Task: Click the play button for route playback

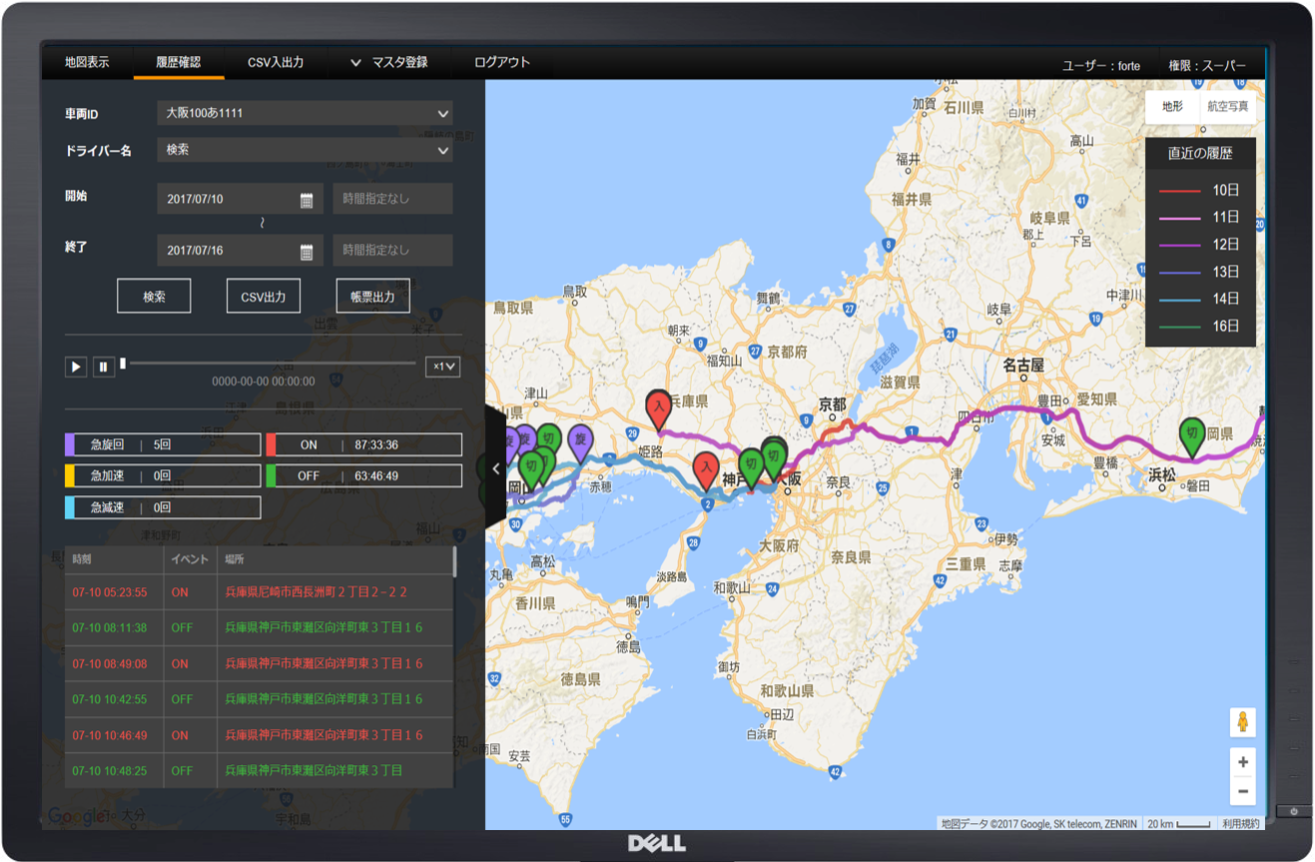Action: click(x=76, y=367)
